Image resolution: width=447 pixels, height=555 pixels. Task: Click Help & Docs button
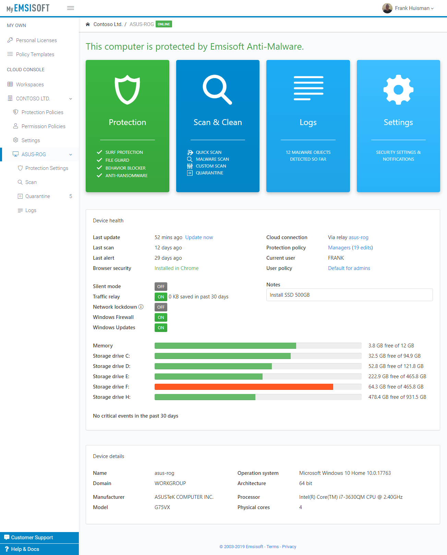point(39,549)
